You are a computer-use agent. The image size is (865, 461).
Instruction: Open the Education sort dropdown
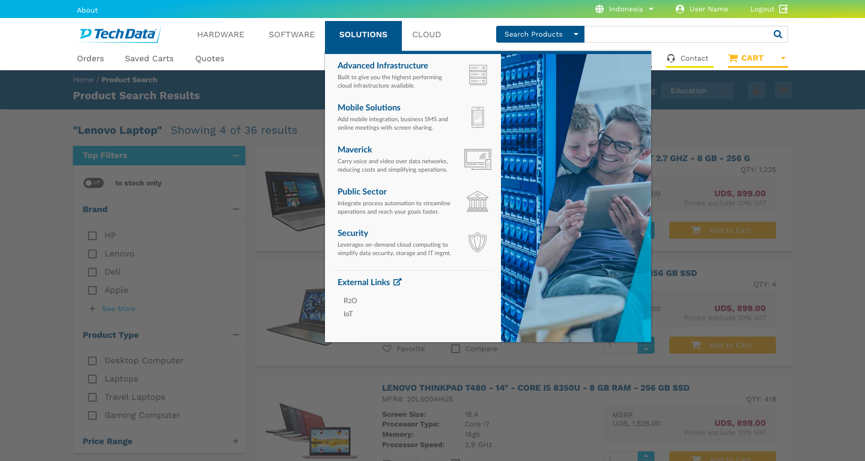tap(697, 91)
